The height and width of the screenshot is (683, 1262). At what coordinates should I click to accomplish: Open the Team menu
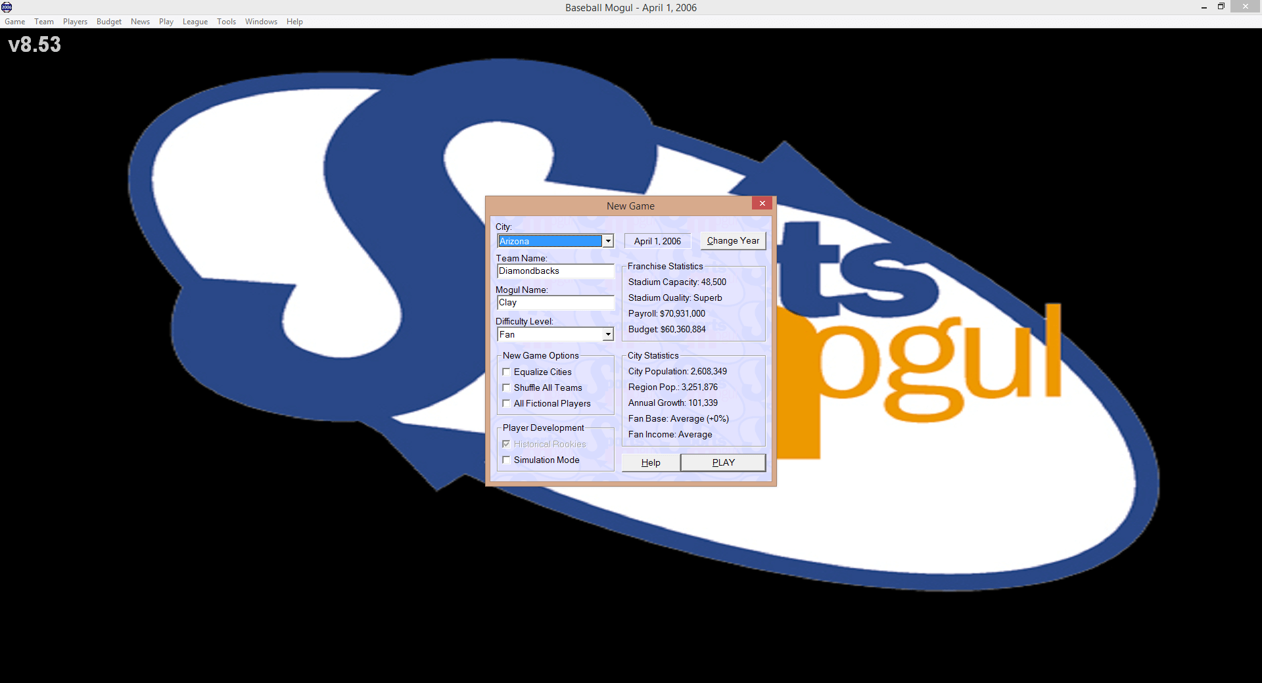(44, 22)
